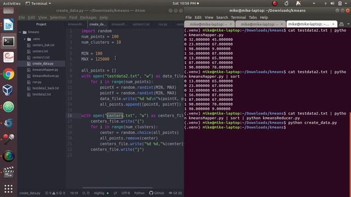Open centers_bak.txt in the project tree
This screenshot has width=351, height=197.
click(x=43, y=45)
